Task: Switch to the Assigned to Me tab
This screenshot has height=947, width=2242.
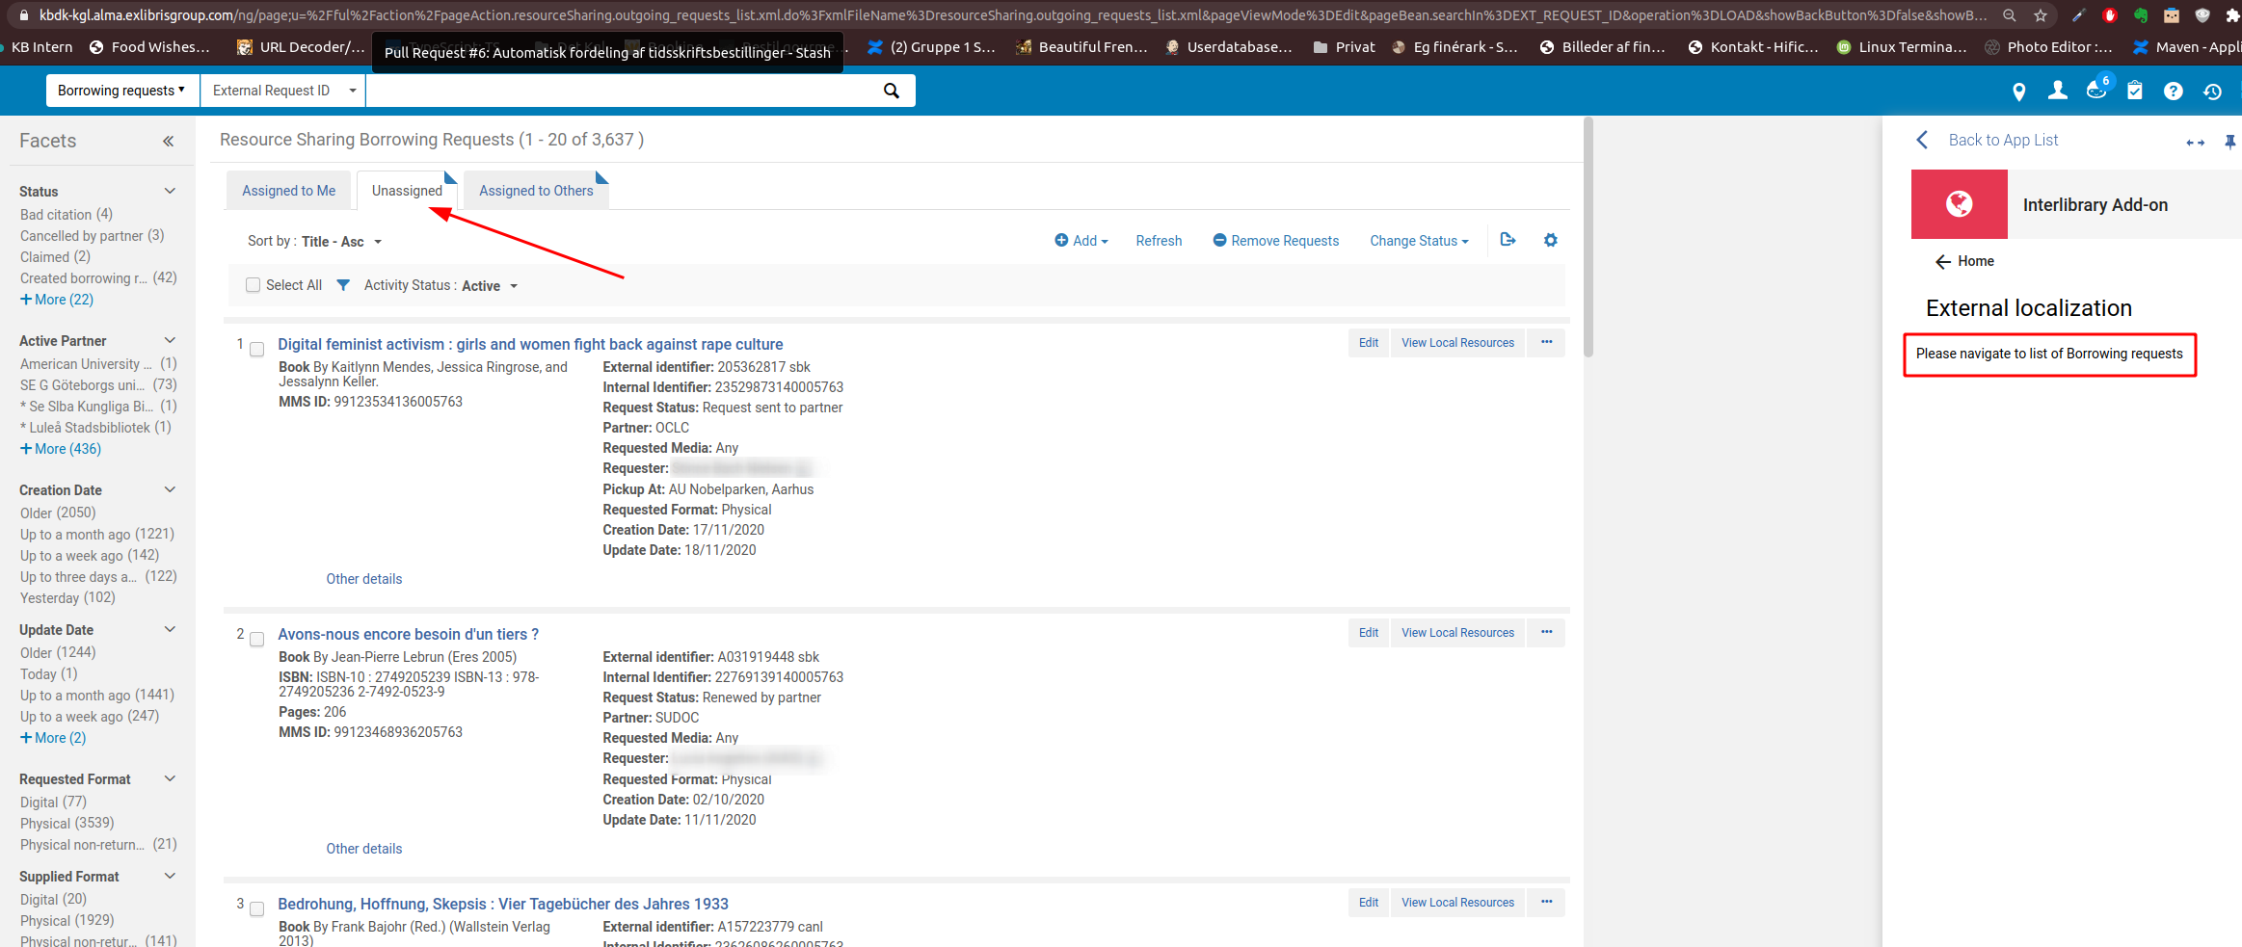Action: coord(288,190)
